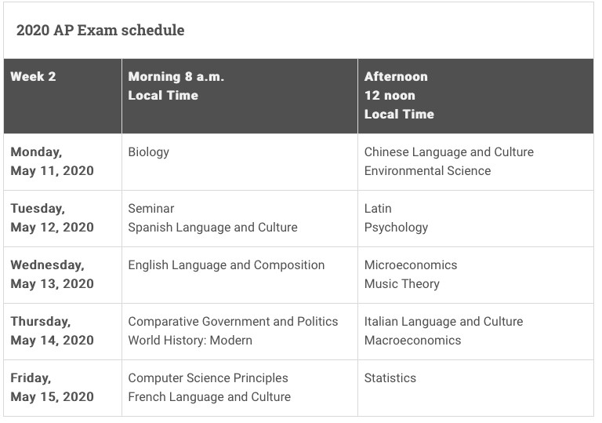Select Chinese Language and Culture exam
The height and width of the screenshot is (423, 602).
point(449,152)
